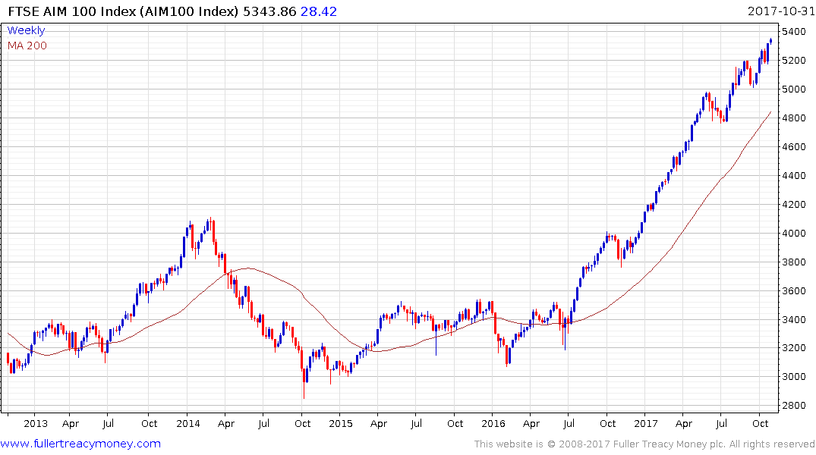Click the 2016 year label

pos(493,423)
